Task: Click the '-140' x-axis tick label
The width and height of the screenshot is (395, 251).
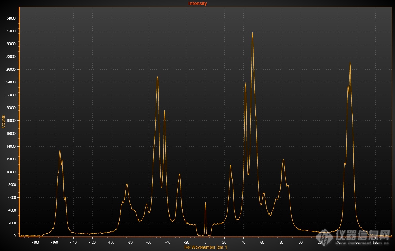Action: click(73, 242)
